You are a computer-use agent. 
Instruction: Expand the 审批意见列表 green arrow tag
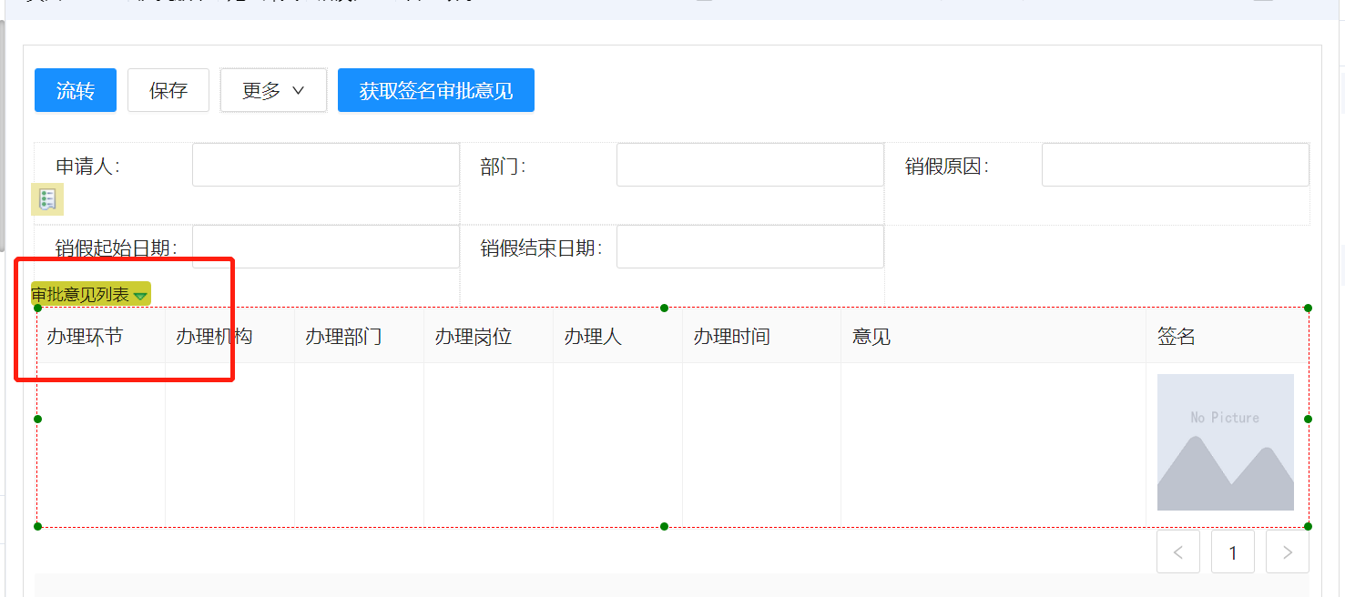coord(140,296)
